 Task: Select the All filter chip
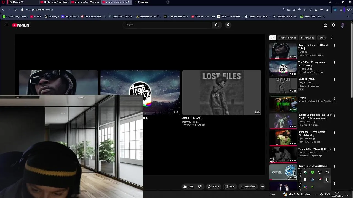coord(272,38)
